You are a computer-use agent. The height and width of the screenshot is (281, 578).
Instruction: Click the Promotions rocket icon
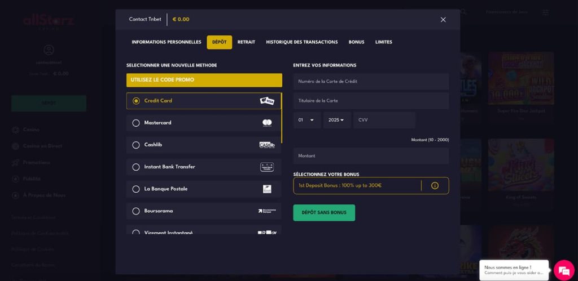coord(15,163)
